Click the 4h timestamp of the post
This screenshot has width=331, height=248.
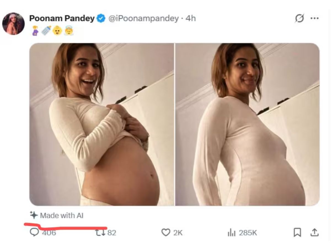(191, 18)
